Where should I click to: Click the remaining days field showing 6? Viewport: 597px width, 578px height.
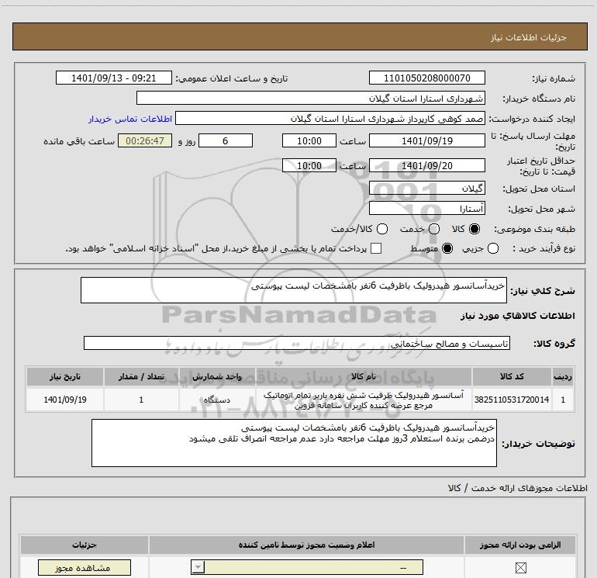(x=226, y=140)
